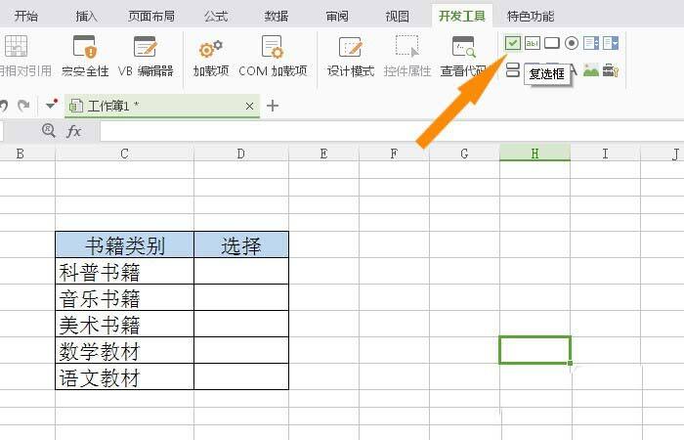684x440 pixels.
Task: Open 控件属性 control properties
Action: [x=407, y=57]
